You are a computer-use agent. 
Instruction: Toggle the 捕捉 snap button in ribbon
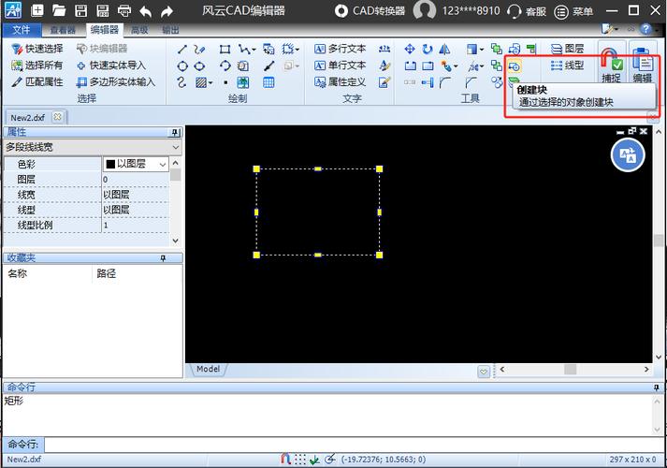click(611, 66)
